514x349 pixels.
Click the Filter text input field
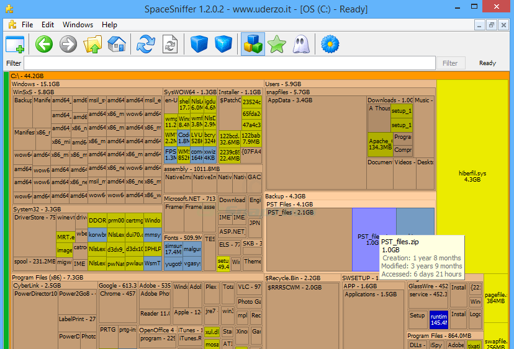(x=230, y=63)
